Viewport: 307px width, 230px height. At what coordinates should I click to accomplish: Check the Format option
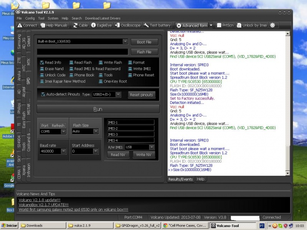click(x=130, y=62)
